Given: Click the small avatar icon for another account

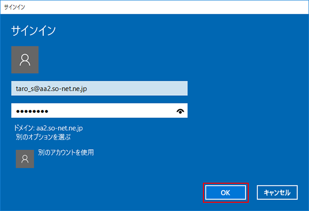Looking at the screenshot, I should [x=25, y=159].
